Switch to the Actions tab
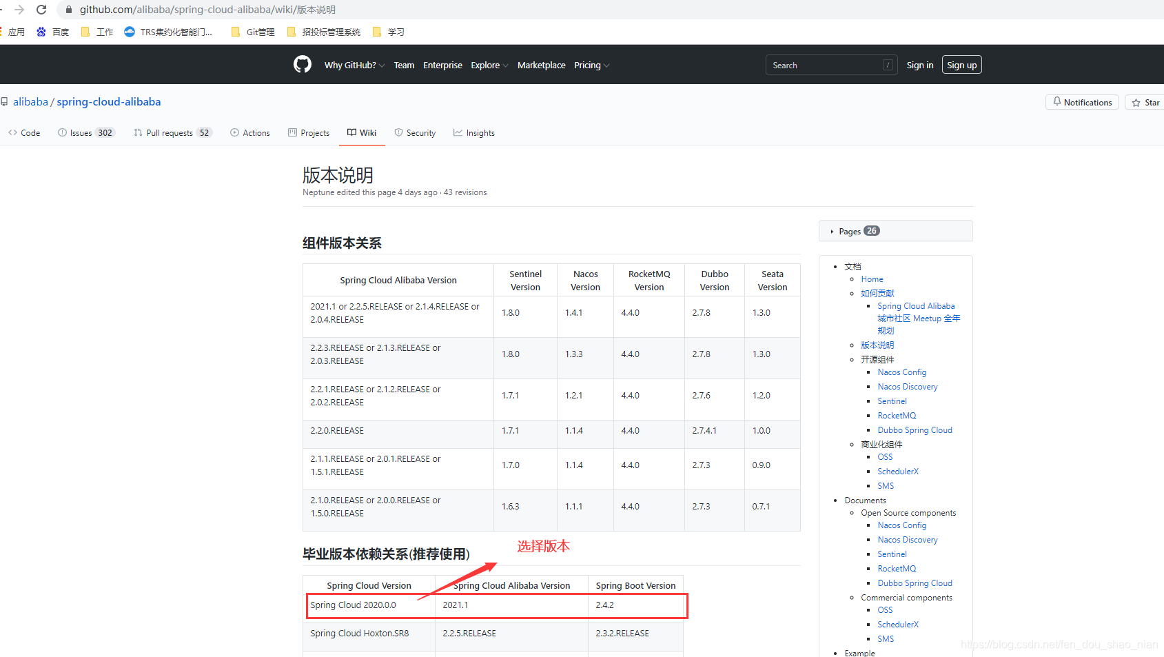 click(250, 132)
